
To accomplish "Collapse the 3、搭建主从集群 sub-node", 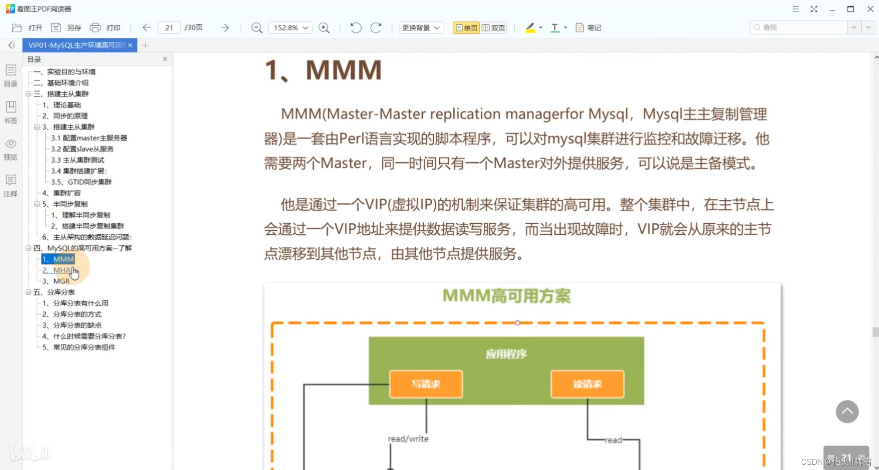I will [37, 127].
